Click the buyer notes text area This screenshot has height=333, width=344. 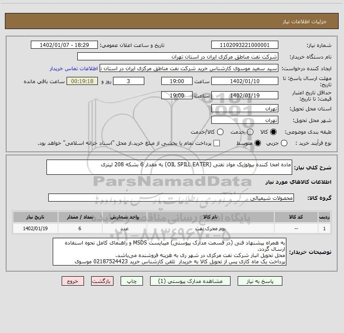[x=170, y=252]
